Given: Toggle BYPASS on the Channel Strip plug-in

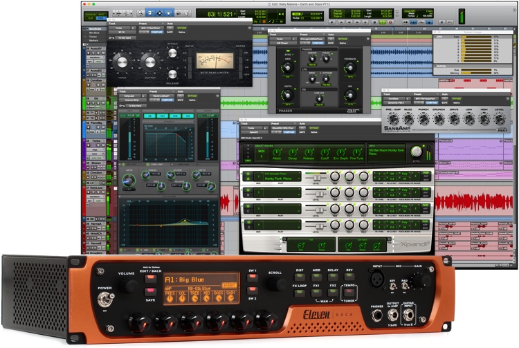Looking at the screenshot, I should coord(192,96).
